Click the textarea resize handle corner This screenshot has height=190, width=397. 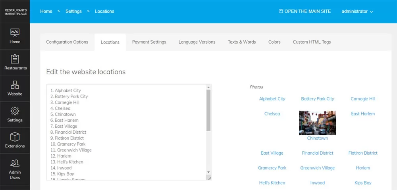[x=209, y=178]
